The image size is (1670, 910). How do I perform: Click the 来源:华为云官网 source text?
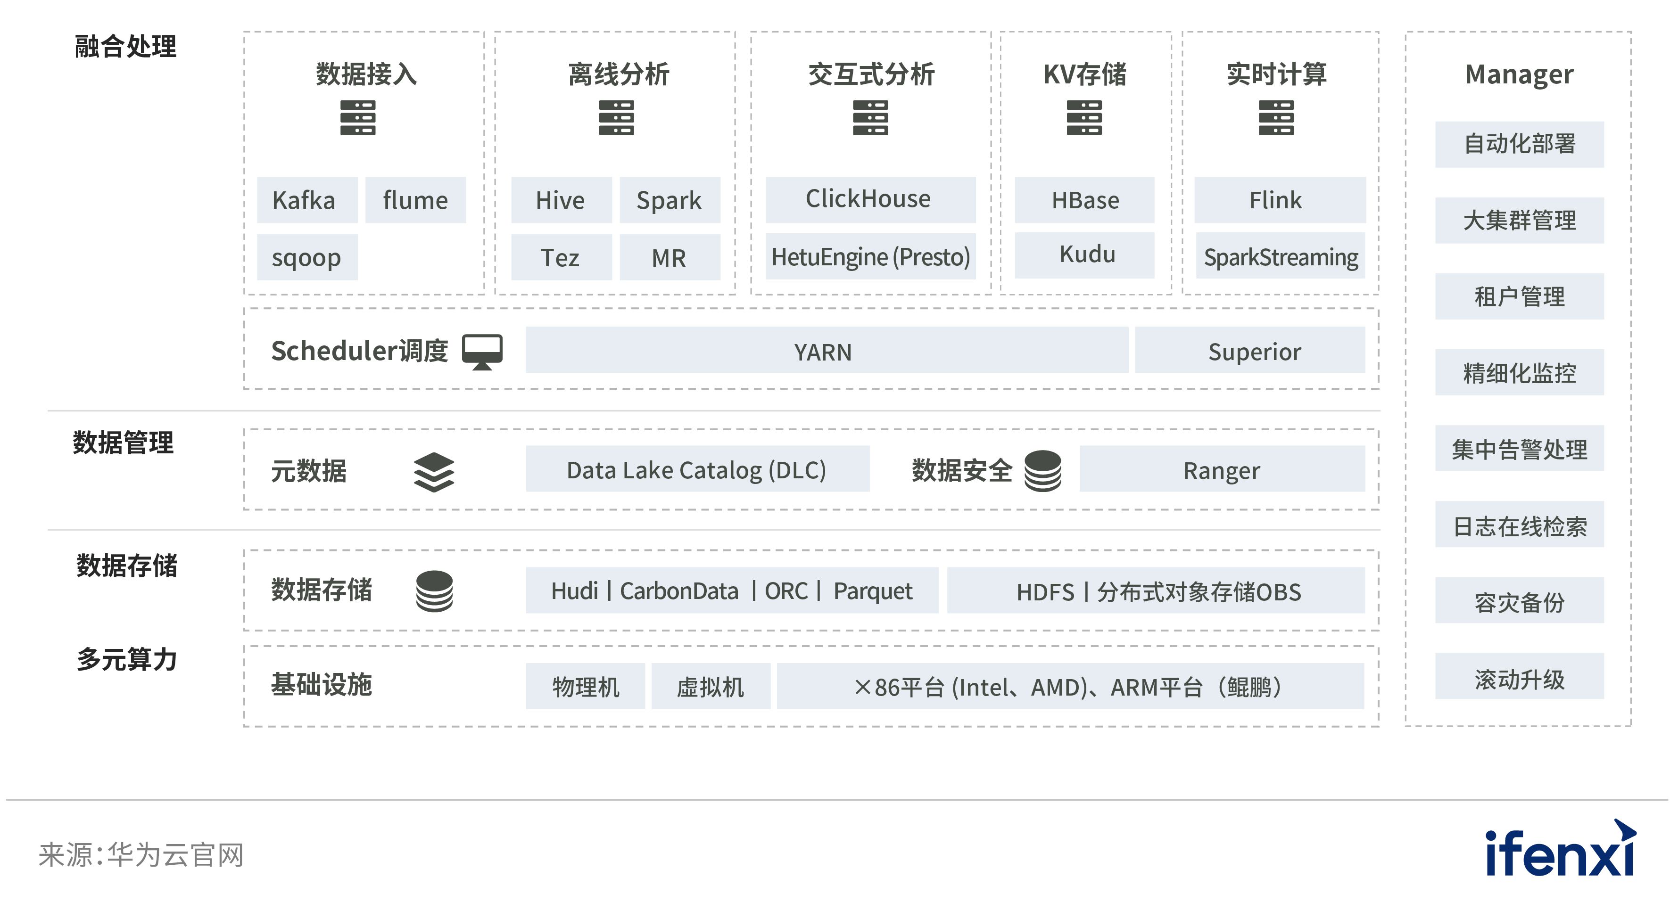[x=141, y=854]
